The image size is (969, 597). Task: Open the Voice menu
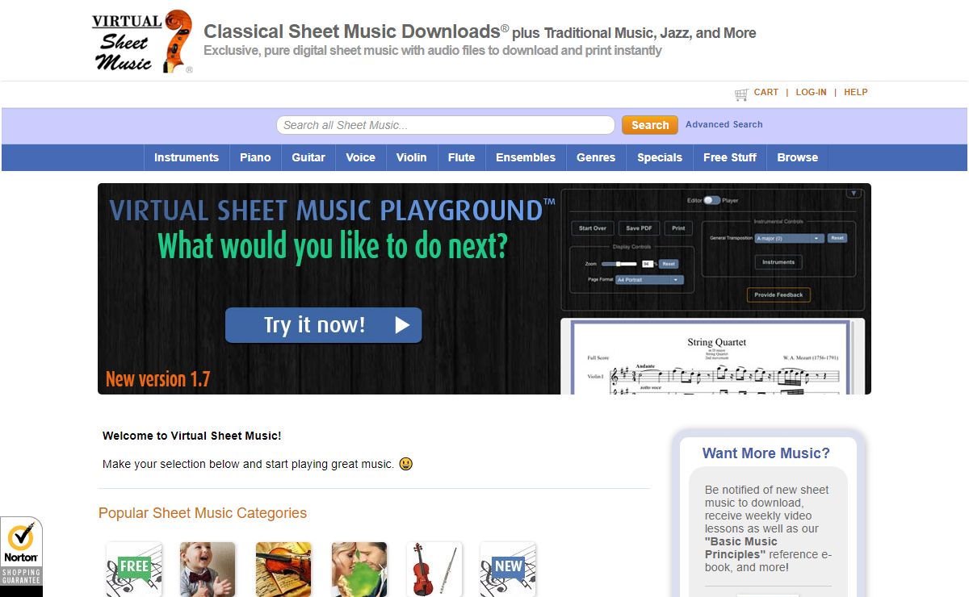click(360, 157)
